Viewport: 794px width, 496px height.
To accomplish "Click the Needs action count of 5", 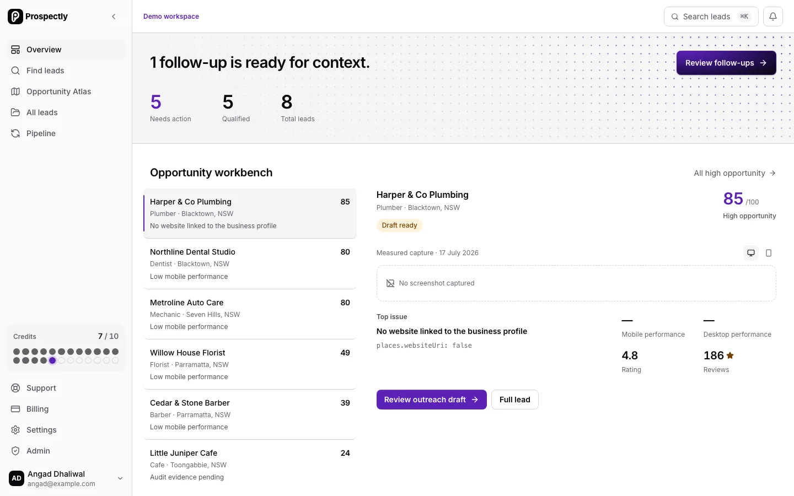I will pyautogui.click(x=155, y=102).
